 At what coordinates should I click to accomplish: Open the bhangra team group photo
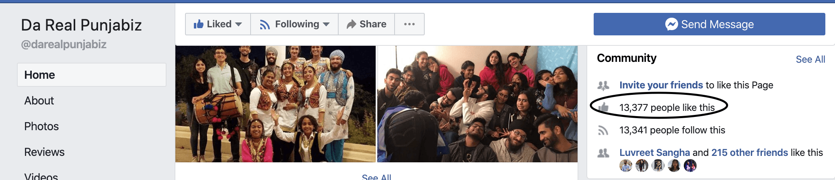pyautogui.click(x=276, y=104)
